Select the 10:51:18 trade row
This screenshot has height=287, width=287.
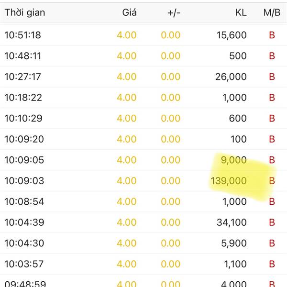pyautogui.click(x=143, y=35)
